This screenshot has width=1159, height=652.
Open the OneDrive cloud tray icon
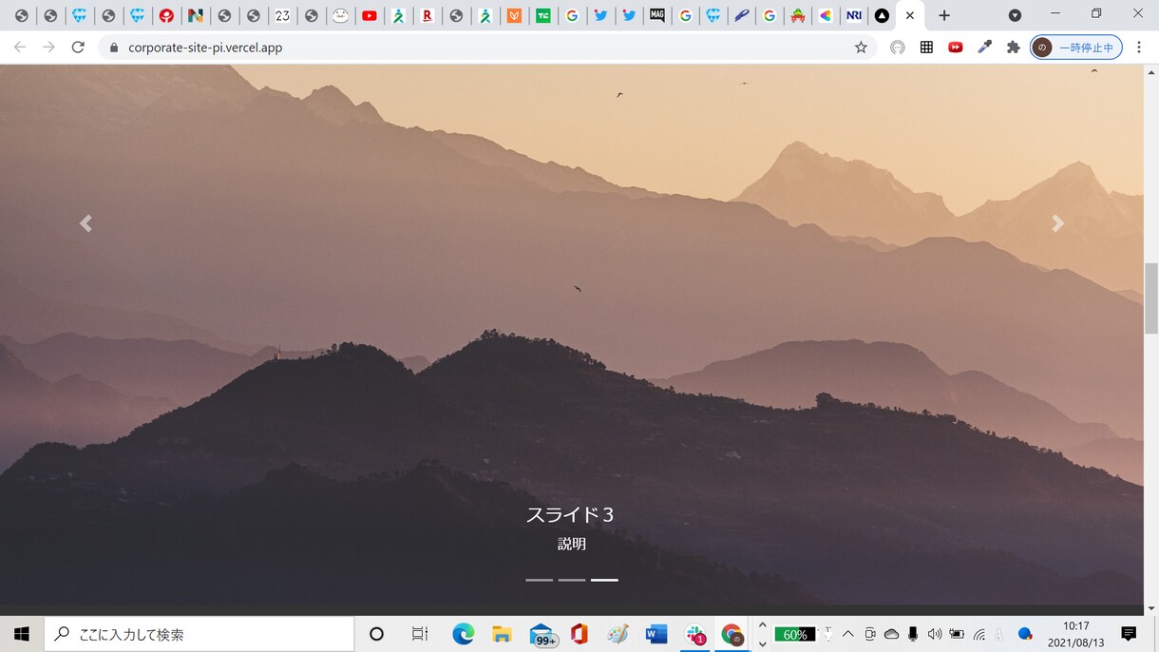pos(891,634)
